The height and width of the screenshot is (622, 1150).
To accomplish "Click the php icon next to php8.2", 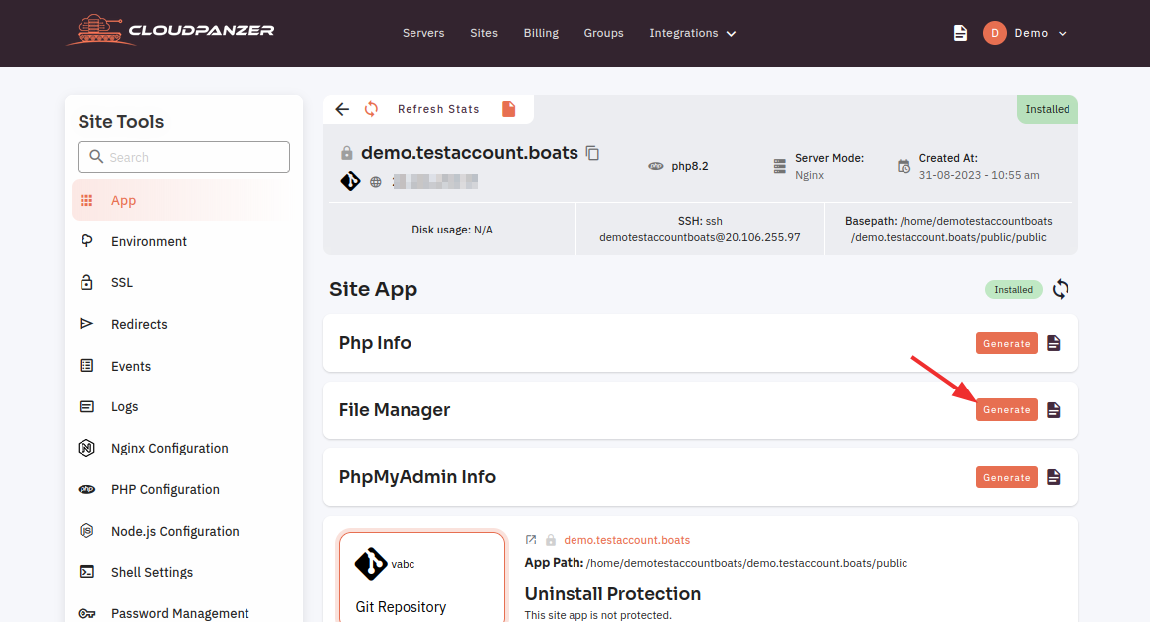I will click(x=656, y=166).
